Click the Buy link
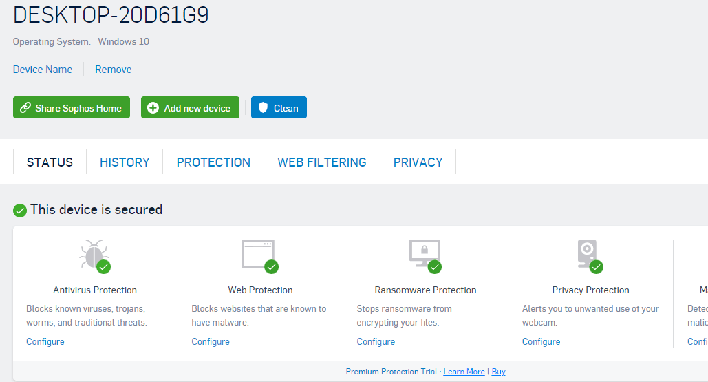The width and height of the screenshot is (708, 382). [498, 372]
